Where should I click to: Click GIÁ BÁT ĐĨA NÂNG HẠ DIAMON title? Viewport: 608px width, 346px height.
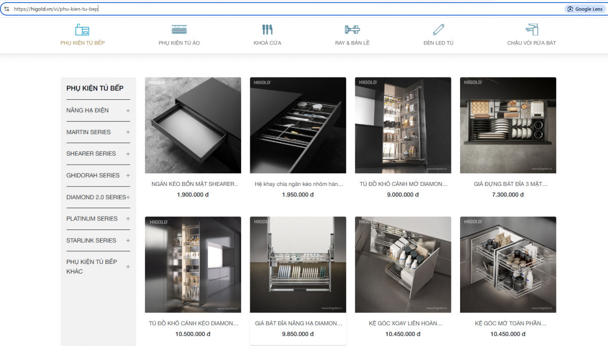point(298,323)
